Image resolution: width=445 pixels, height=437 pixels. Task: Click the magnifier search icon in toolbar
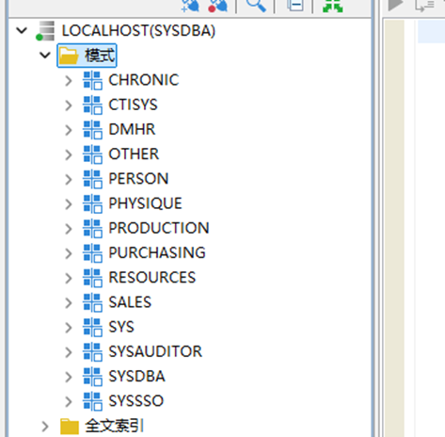click(x=256, y=6)
